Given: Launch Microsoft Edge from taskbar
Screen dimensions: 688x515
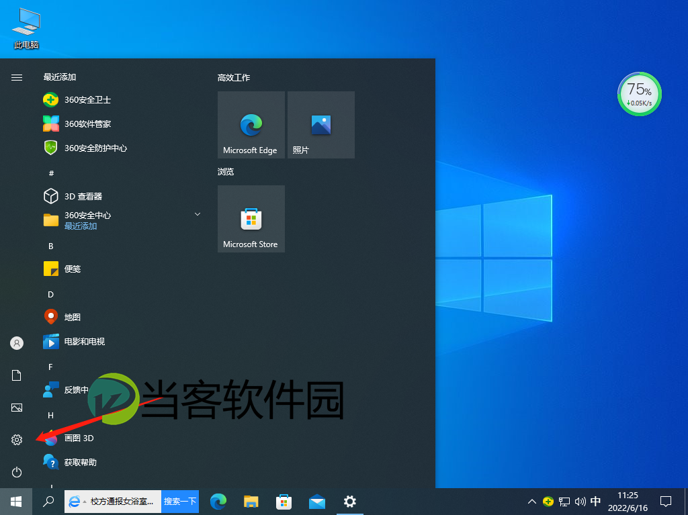Looking at the screenshot, I should (x=218, y=502).
